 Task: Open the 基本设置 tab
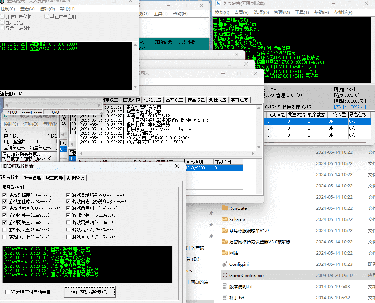tap(174, 100)
